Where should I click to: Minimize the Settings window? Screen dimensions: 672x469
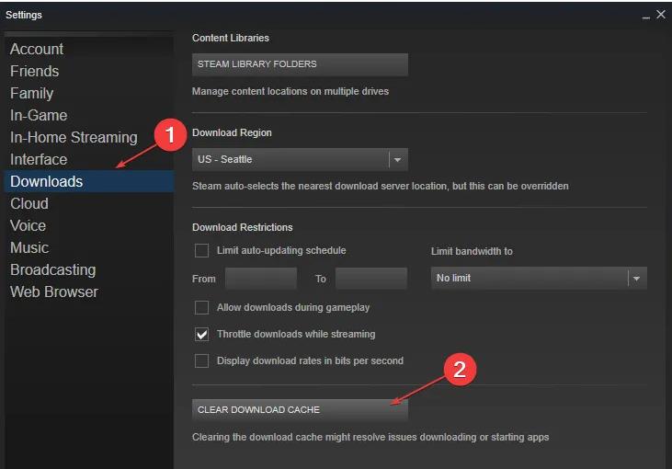click(646, 17)
